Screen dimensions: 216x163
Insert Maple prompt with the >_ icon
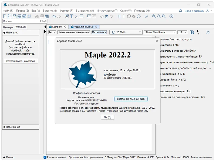(77, 16)
